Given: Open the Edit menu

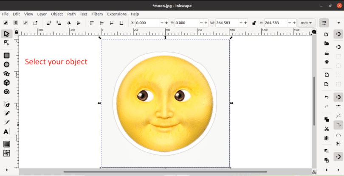Looking at the screenshot, I should click(x=16, y=14).
